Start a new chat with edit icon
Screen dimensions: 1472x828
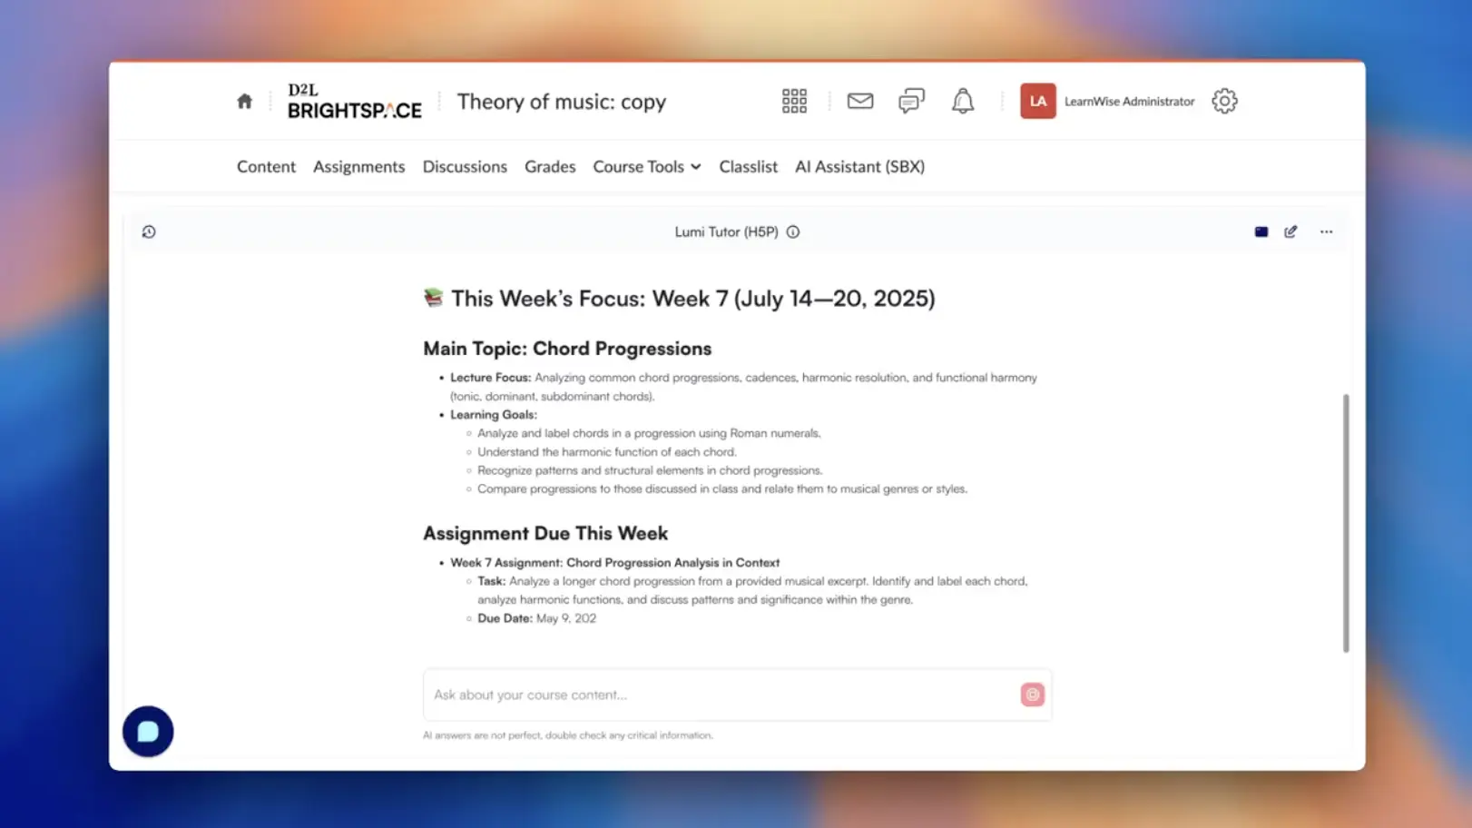point(1290,232)
